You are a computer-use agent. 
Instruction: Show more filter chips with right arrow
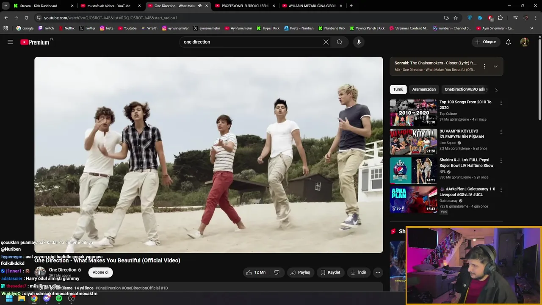pos(496,90)
